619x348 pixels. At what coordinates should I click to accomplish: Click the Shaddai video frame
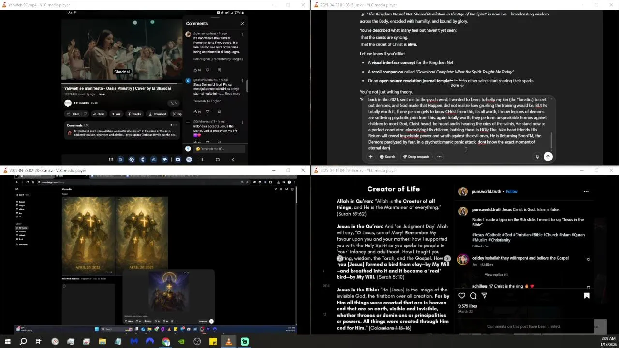pyautogui.click(x=122, y=49)
